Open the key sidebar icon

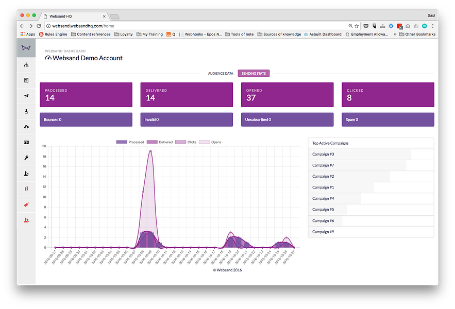click(26, 158)
